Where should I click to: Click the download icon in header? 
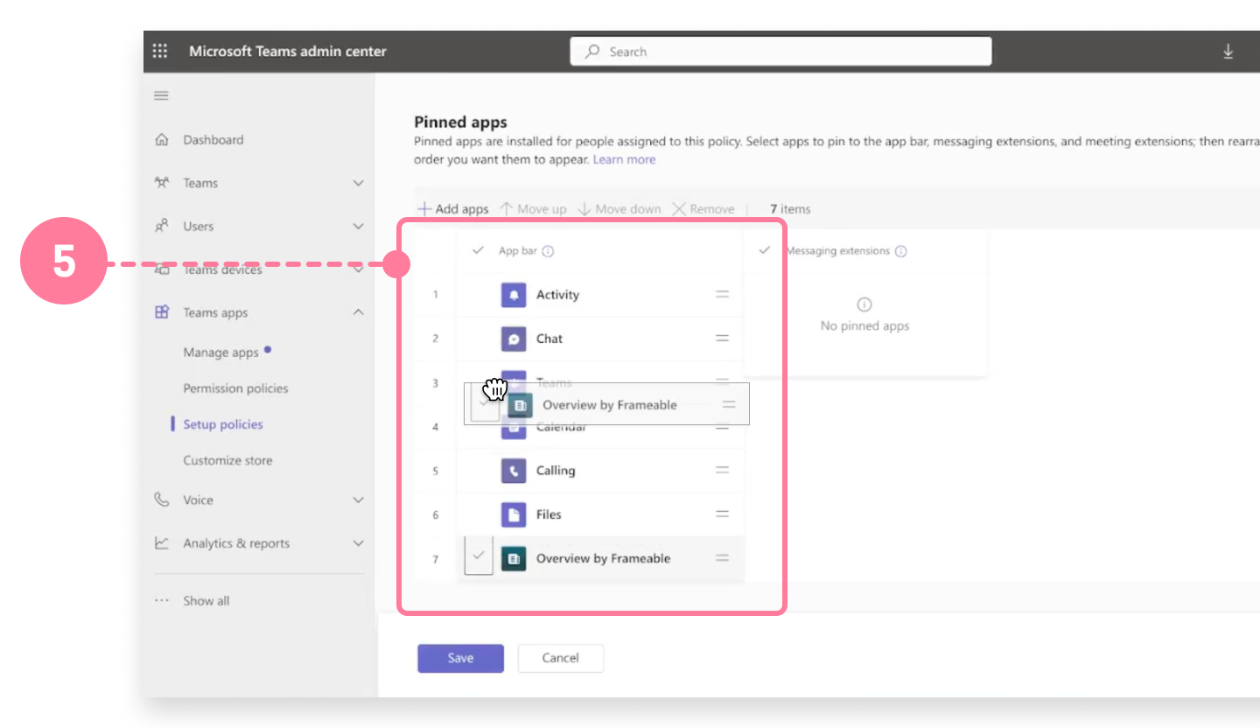pyautogui.click(x=1228, y=52)
